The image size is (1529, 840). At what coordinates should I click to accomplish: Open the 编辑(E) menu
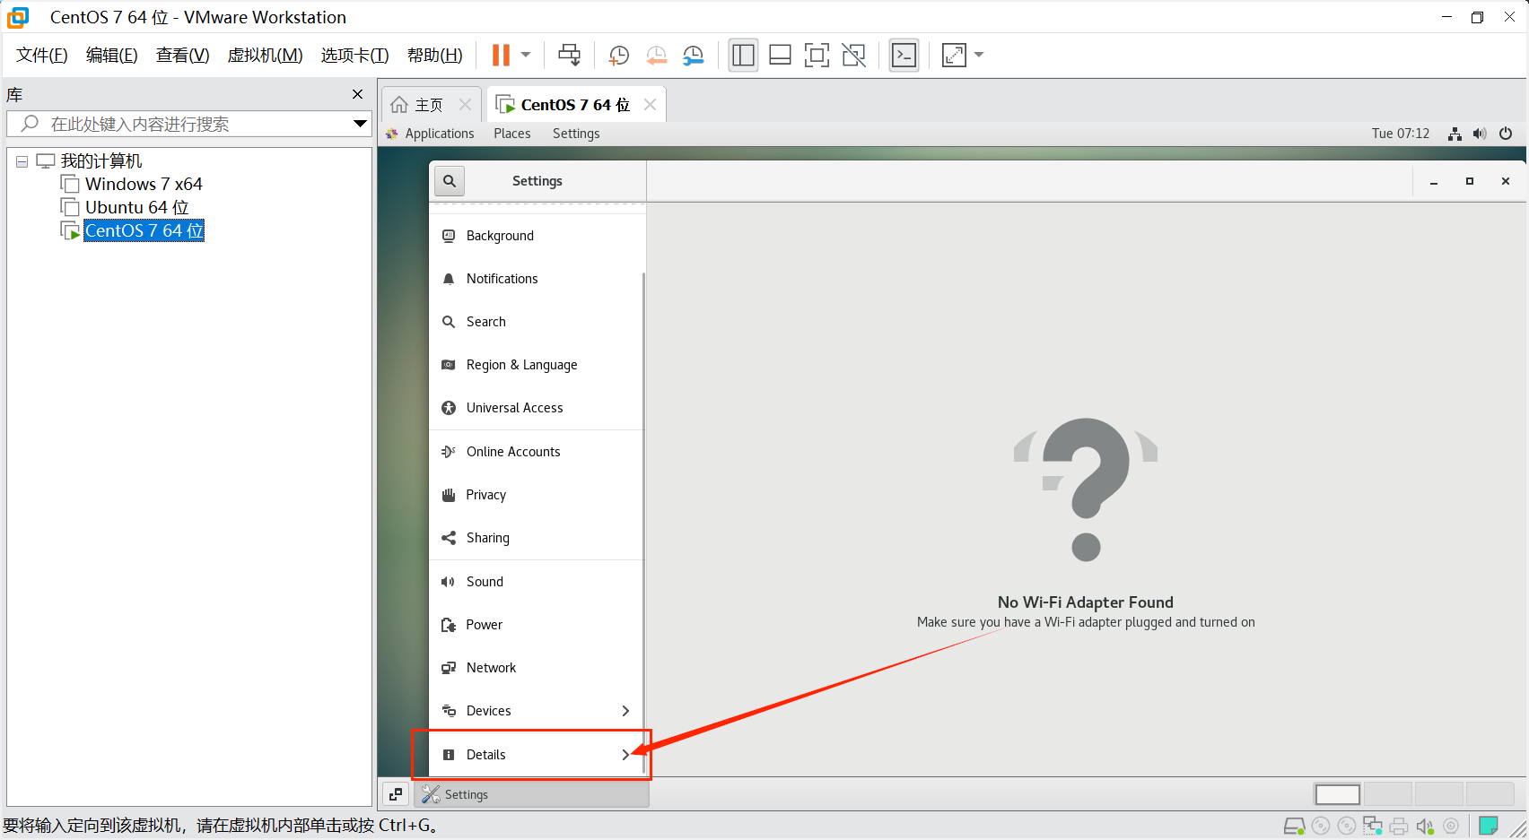tap(112, 56)
